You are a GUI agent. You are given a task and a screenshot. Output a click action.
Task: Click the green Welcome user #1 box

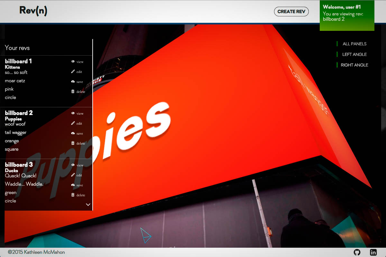tap(347, 15)
